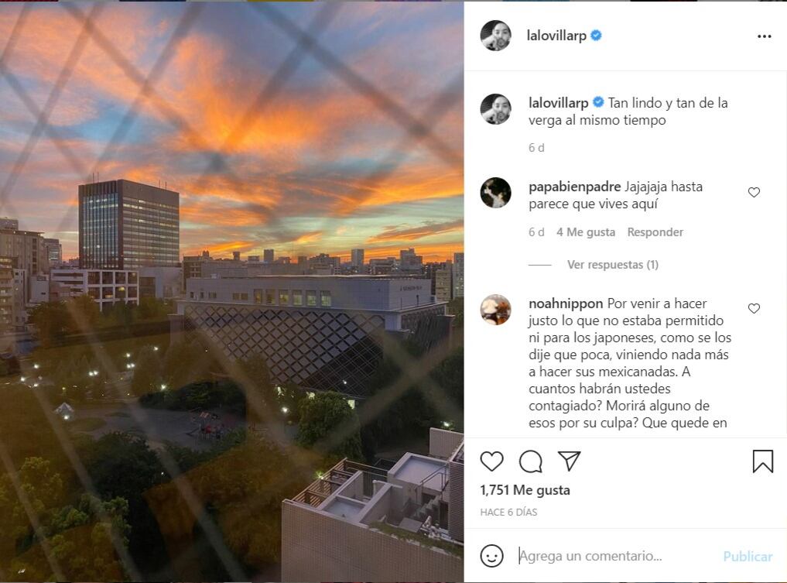The image size is (787, 583).
Task: Open papabienpadre's profile avatar
Action: 496,193
